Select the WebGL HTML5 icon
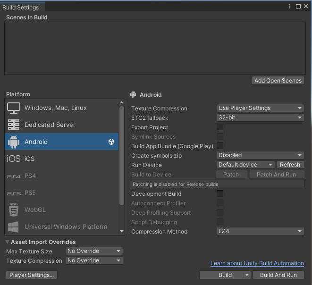The image size is (312, 285). coord(14,210)
